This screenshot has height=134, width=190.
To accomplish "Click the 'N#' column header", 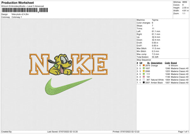I will (x=141, y=63).
